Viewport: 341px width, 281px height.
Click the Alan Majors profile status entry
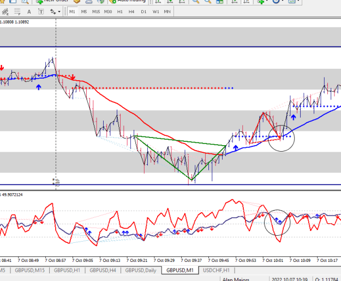point(236,279)
